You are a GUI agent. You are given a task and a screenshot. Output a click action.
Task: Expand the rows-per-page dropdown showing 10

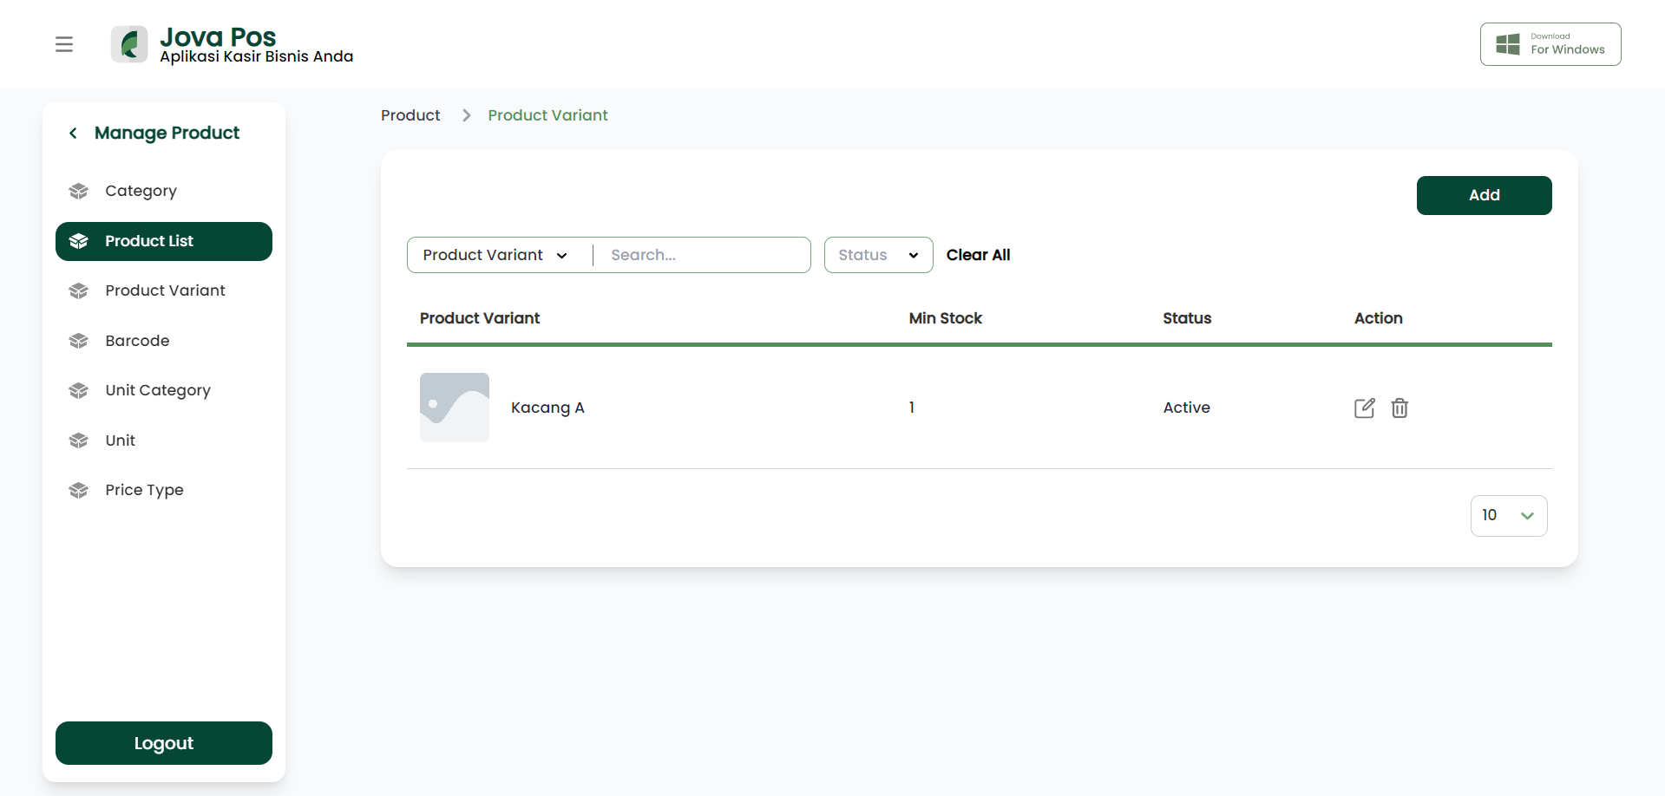pos(1509,516)
